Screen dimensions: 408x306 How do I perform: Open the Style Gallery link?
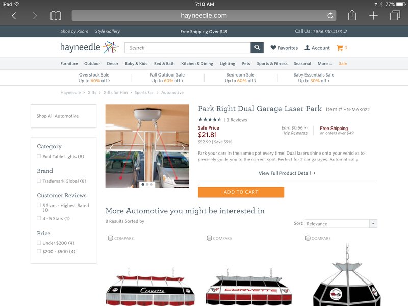[x=108, y=31]
